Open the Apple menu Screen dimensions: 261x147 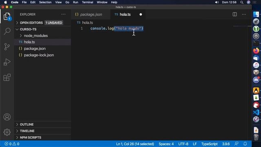5,2
